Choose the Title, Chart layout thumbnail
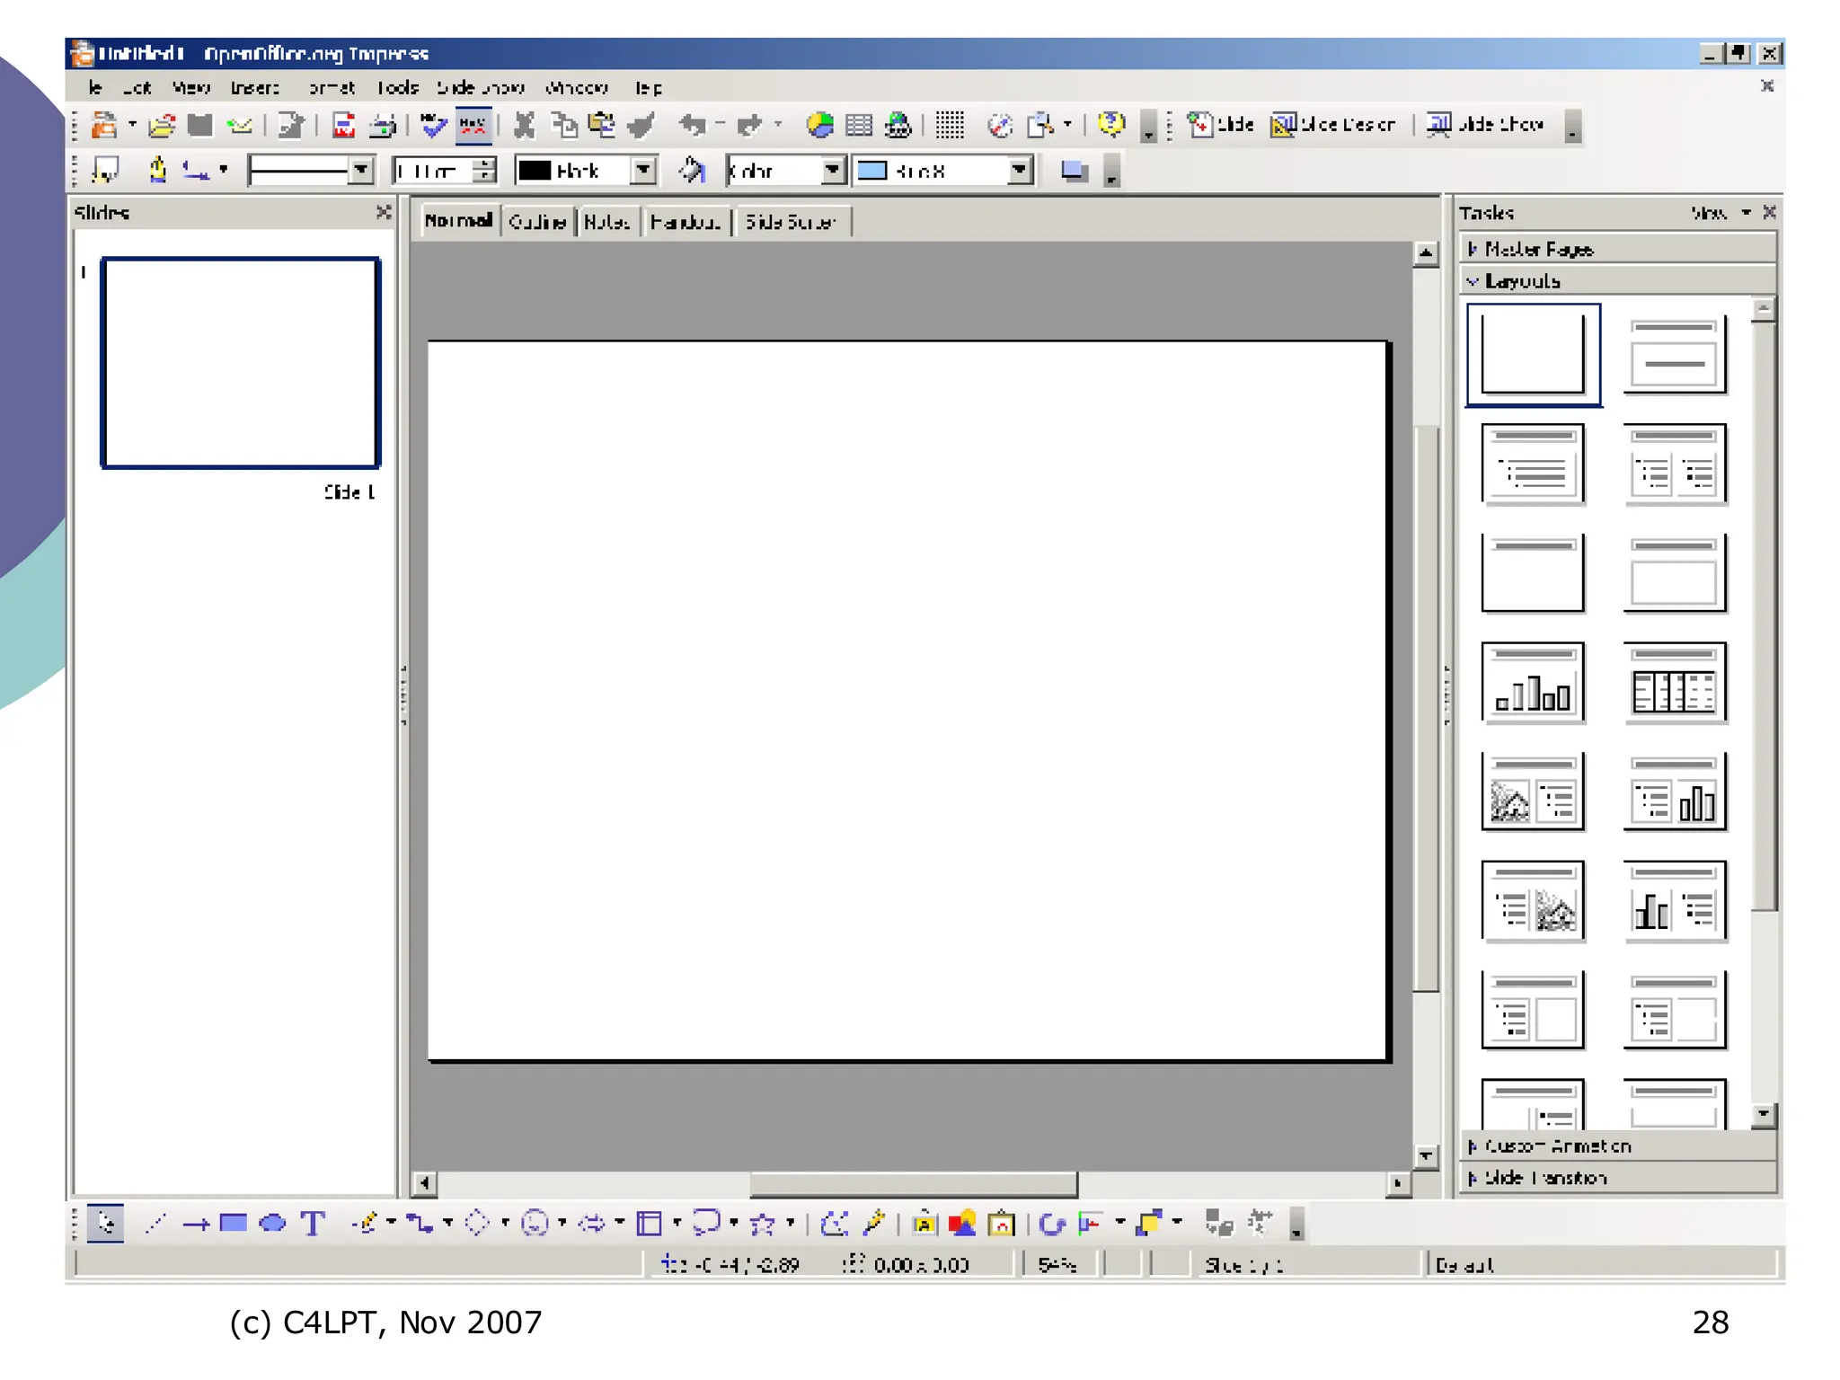The image size is (1840, 1380). (x=1533, y=683)
